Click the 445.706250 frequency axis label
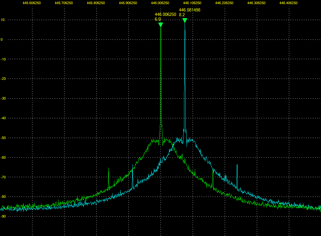The width and height of the screenshot is (321, 236). pos(64,3)
